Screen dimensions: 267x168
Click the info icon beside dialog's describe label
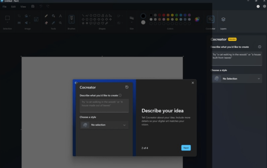120,95
